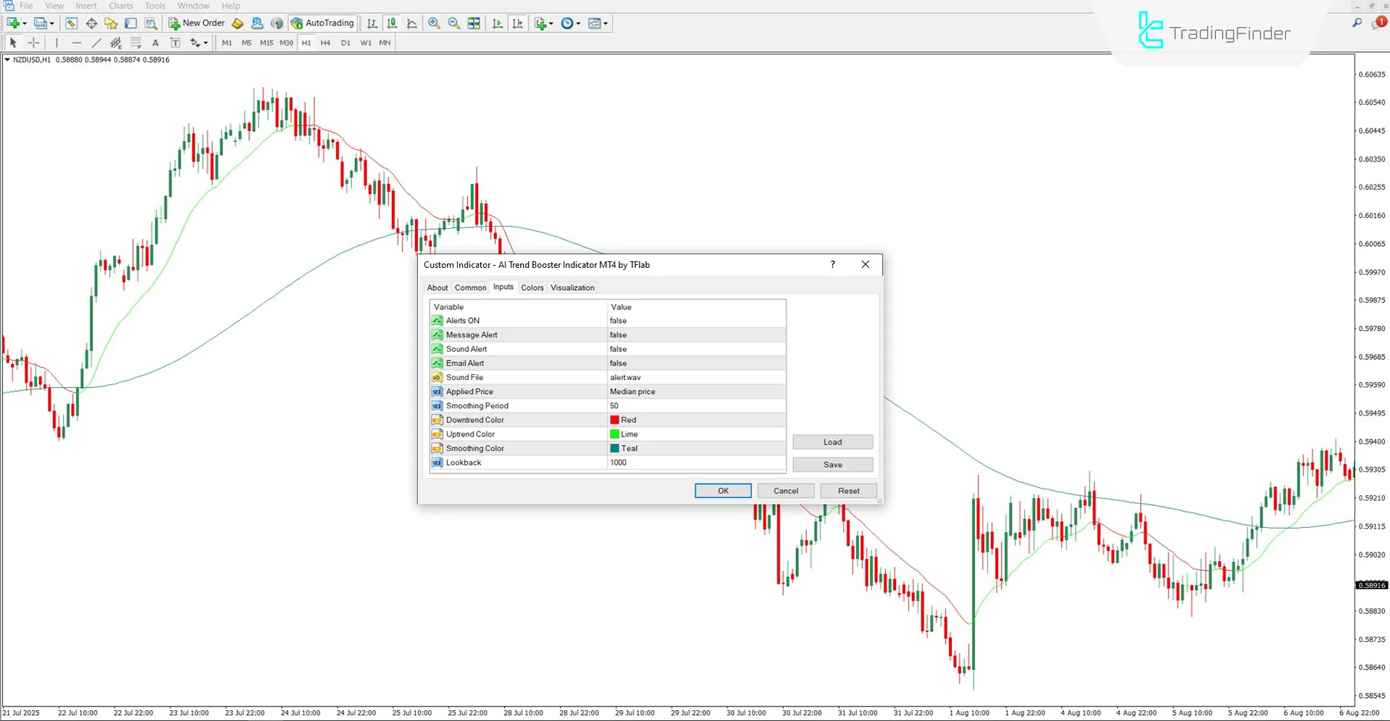The image size is (1390, 721).
Task: Activate the Draw Trendline tool
Action: 96,43
